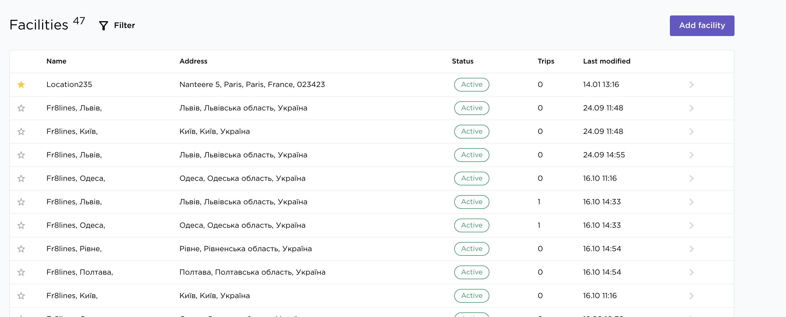
Task: Favorite the Fr8lines Полтава facility
Action: click(21, 272)
